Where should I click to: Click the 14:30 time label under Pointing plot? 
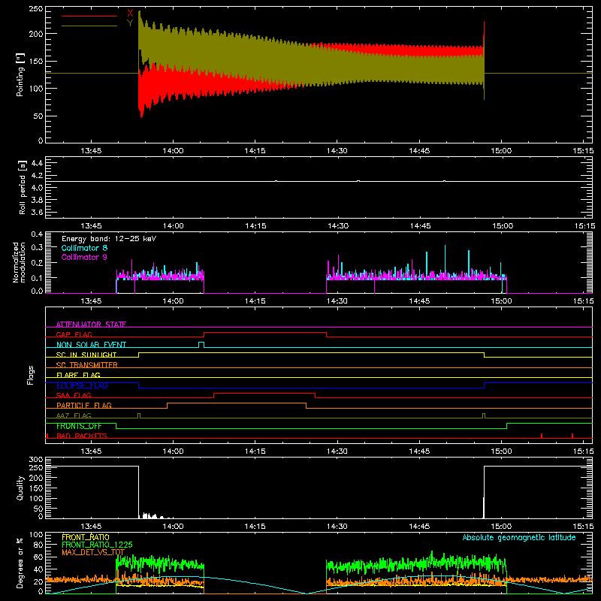tap(337, 151)
